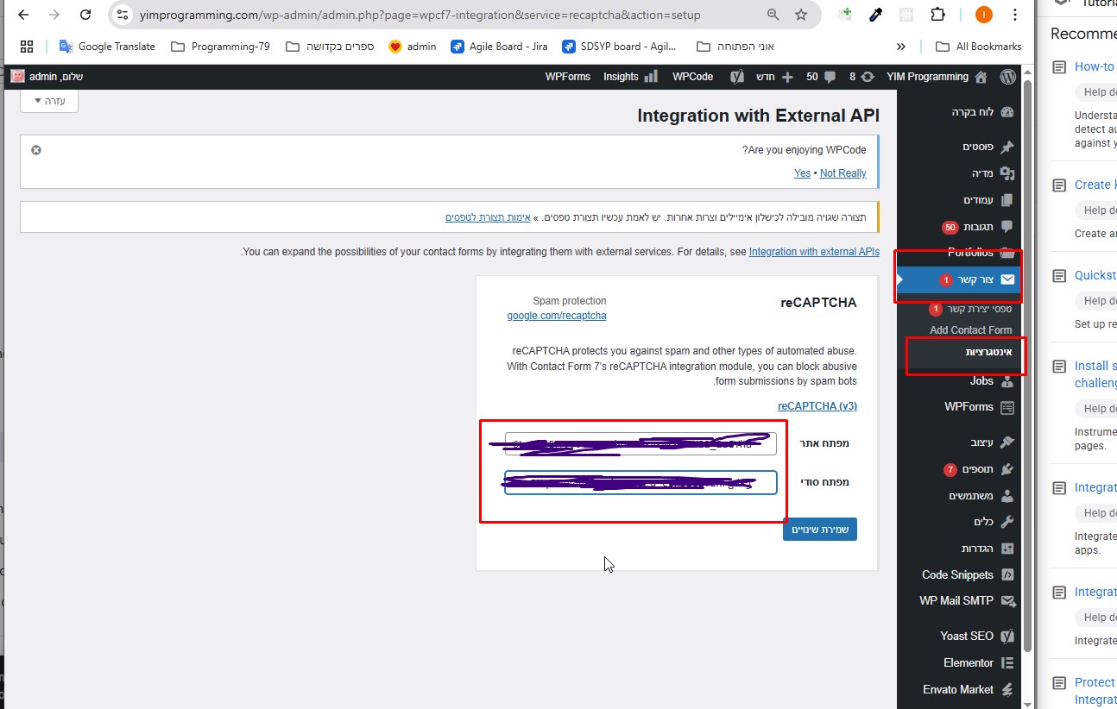This screenshot has width=1117, height=709.
Task: Open the google.com/recaptcha link
Action: (557, 316)
